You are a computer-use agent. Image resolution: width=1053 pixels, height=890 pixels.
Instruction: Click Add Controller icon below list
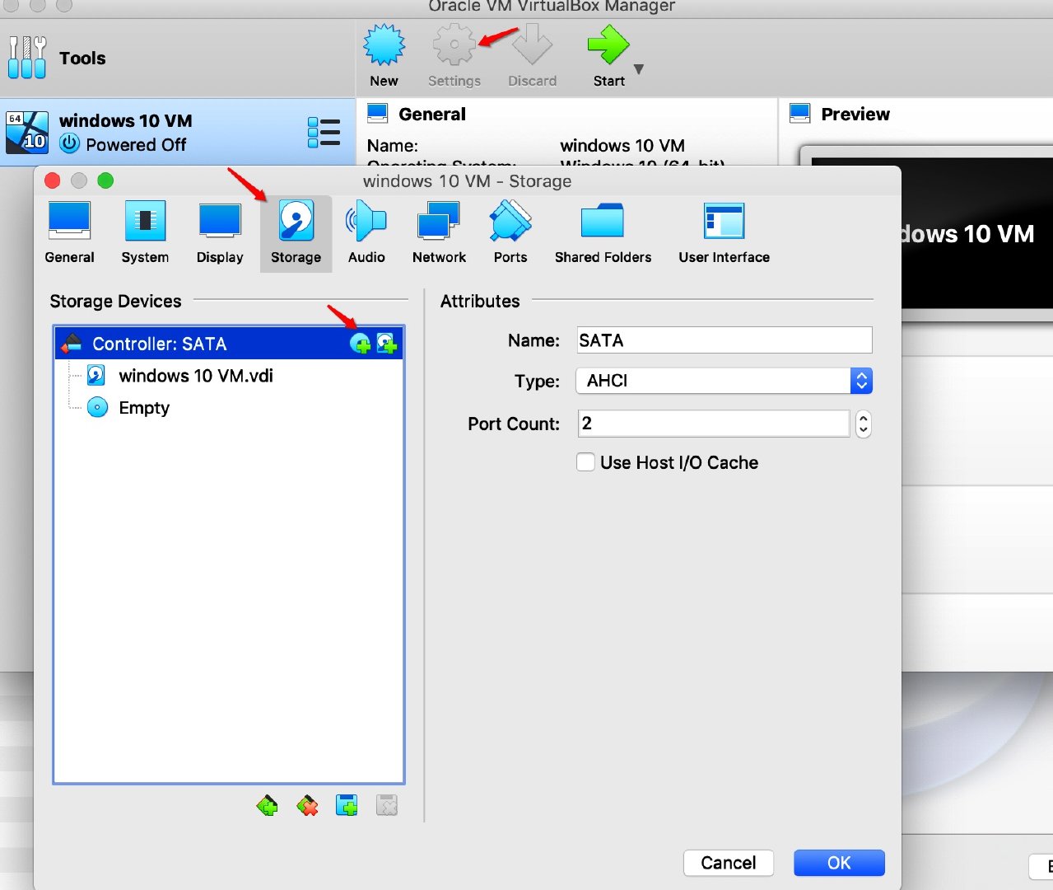[268, 805]
